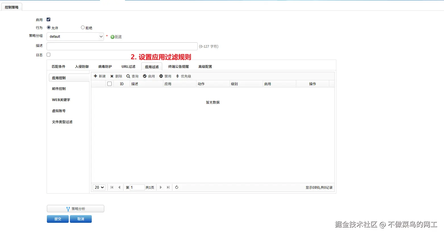Toggle the 启用 enable checkbox

[49, 20]
